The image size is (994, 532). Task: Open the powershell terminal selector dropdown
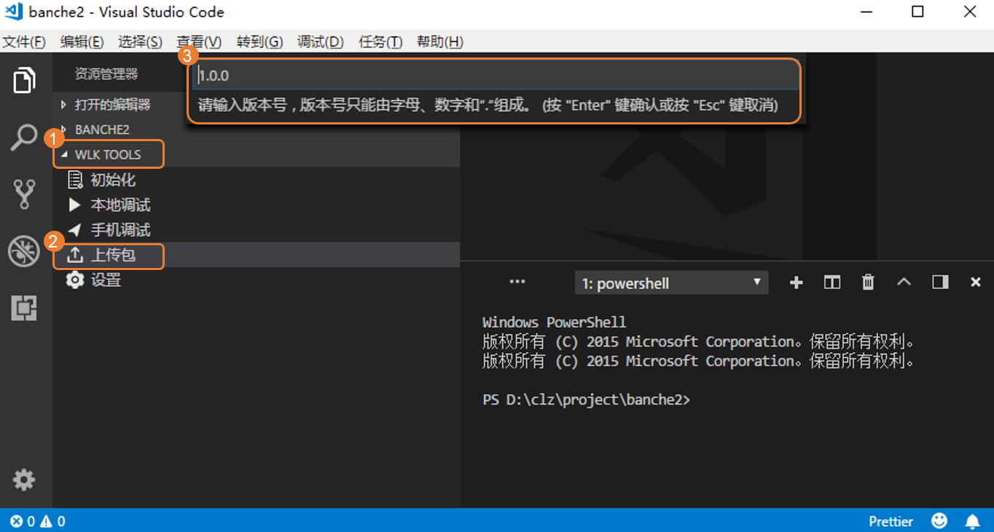pos(671,283)
